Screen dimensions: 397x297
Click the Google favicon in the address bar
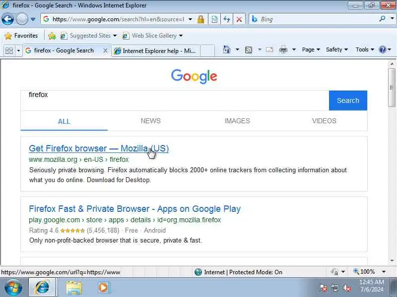[46, 19]
